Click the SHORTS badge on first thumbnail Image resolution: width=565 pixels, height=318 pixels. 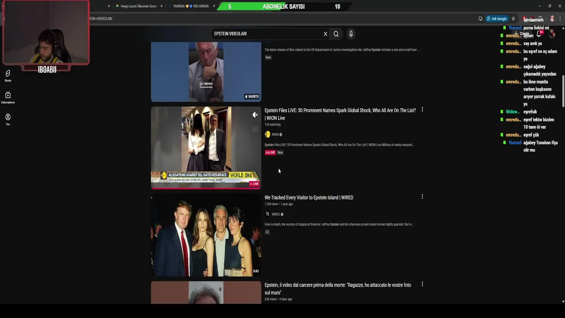252,96
